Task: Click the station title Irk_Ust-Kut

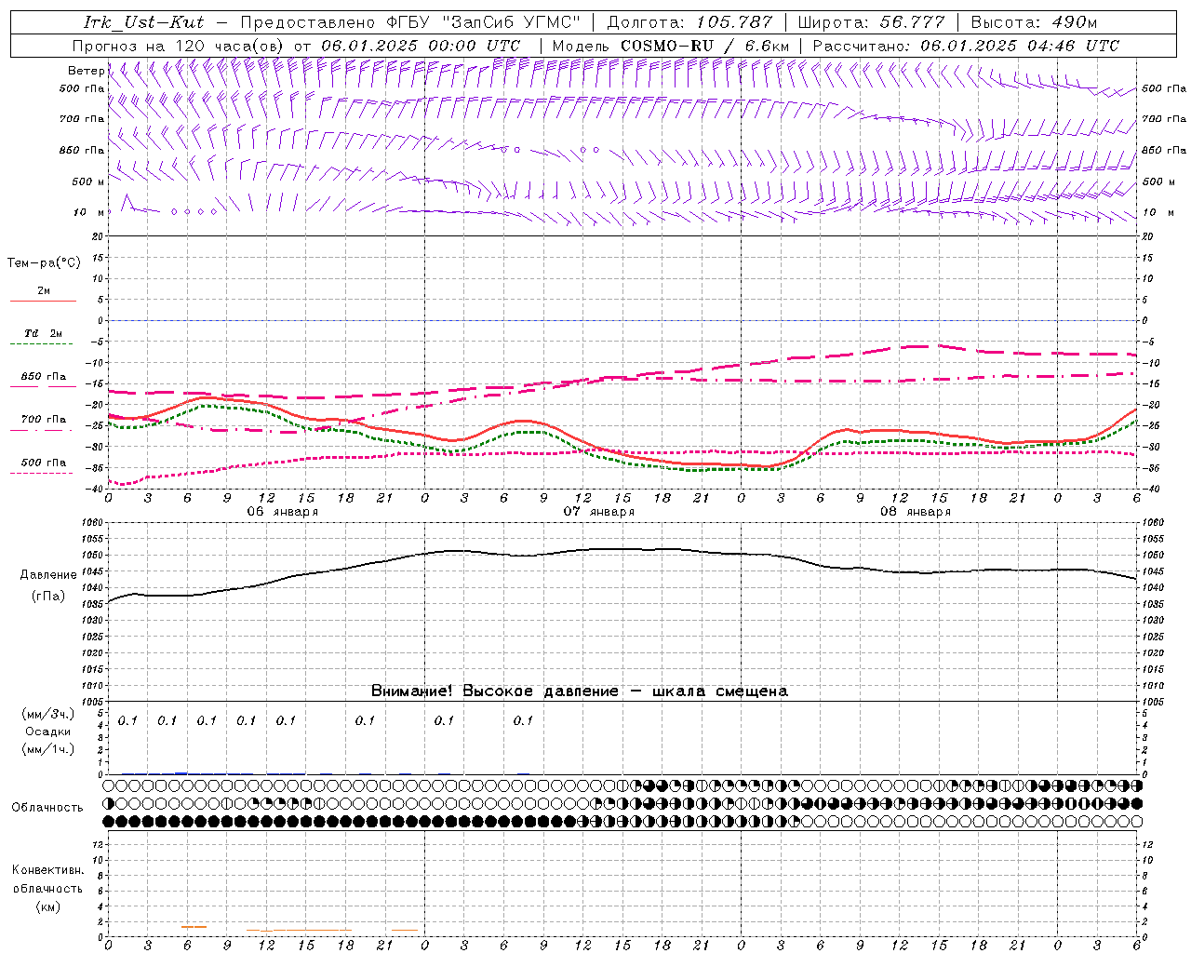Action: click(144, 22)
